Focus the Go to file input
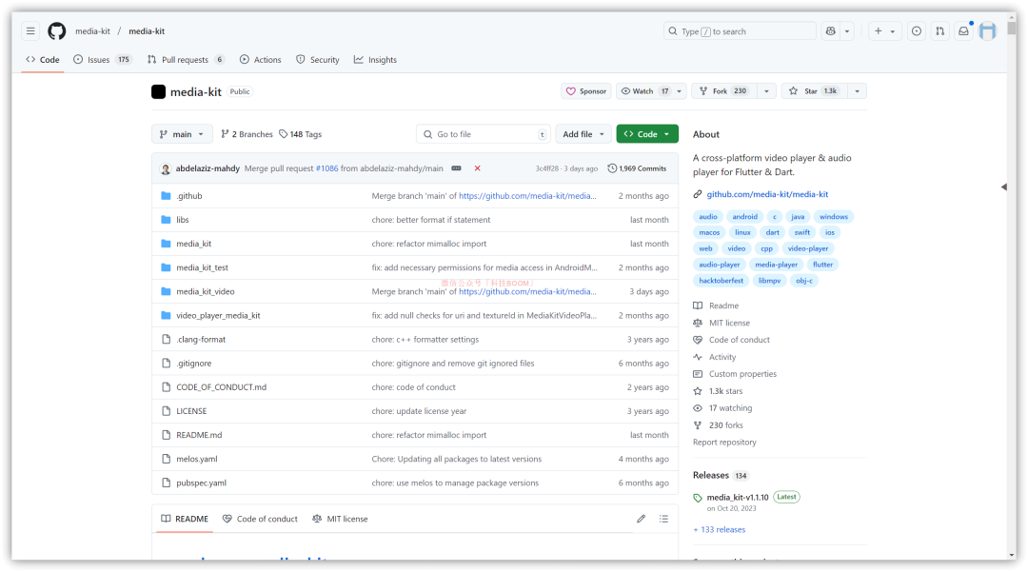 tap(483, 134)
